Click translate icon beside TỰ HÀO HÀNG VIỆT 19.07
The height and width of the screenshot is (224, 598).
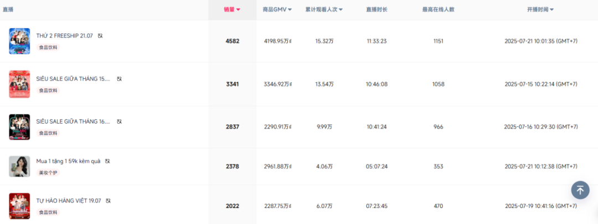click(109, 200)
